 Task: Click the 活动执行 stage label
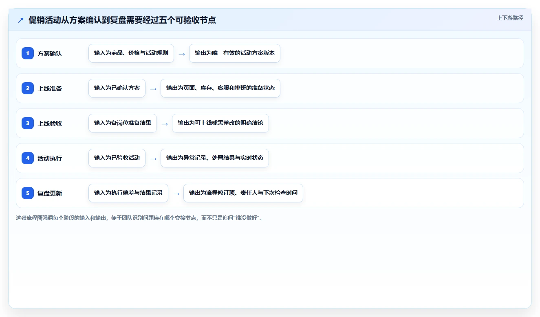pyautogui.click(x=50, y=158)
